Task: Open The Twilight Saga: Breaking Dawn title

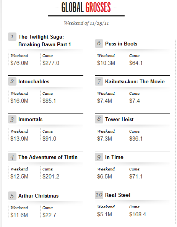Action: pos(45,41)
